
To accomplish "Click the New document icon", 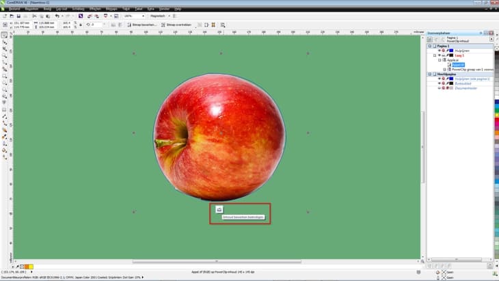I will (5, 16).
